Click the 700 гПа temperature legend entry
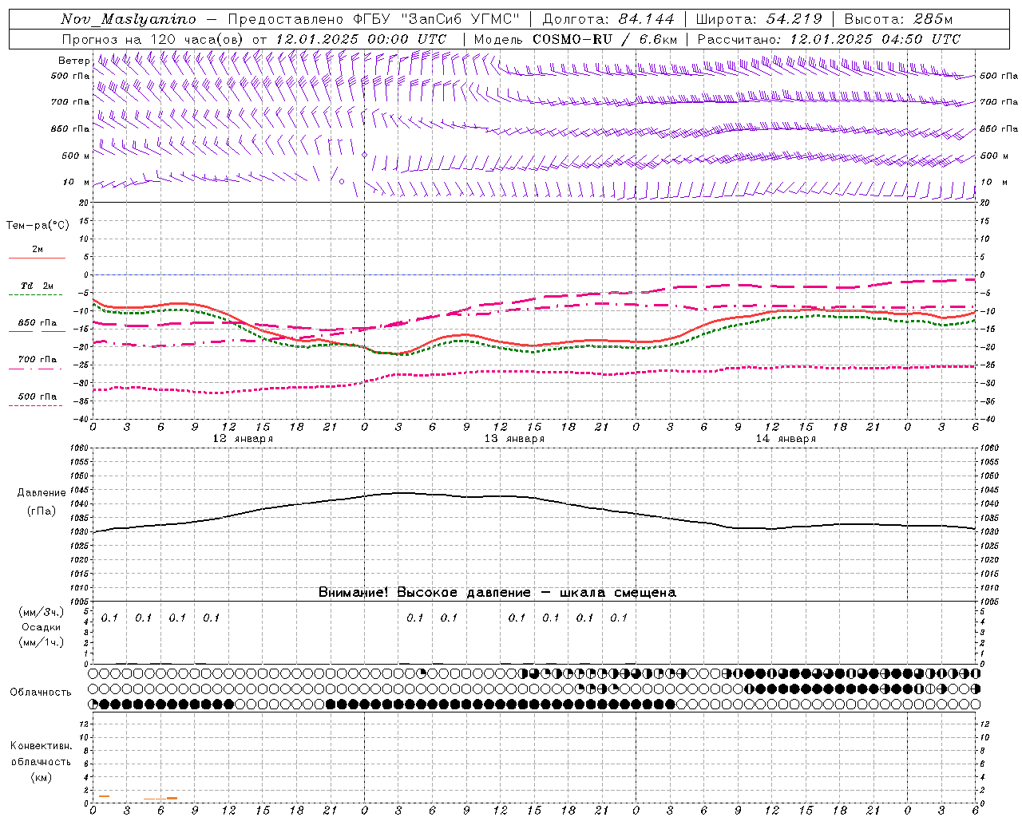The image size is (1022, 817). [38, 359]
